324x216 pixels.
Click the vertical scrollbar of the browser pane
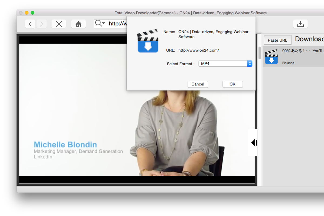pos(259,53)
